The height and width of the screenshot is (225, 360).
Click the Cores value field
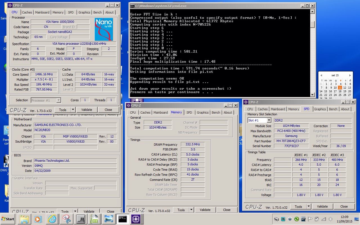85,100
